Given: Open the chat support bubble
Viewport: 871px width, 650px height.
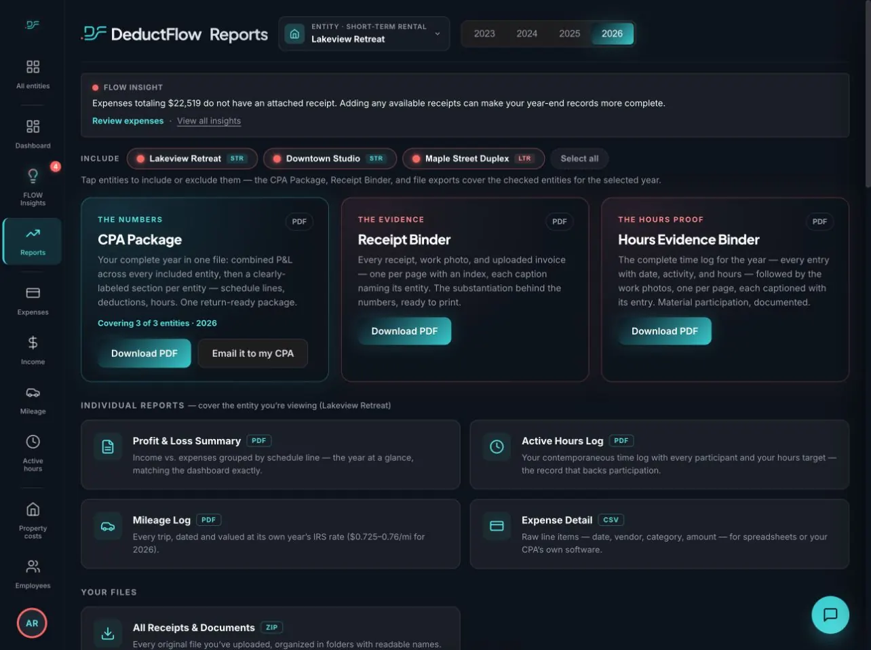Looking at the screenshot, I should [x=830, y=615].
